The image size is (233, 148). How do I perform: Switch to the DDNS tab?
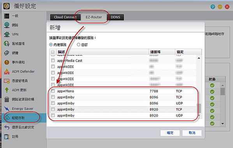115,17
